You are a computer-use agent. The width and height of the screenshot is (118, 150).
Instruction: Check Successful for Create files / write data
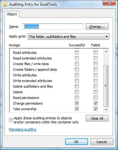(x=77, y=64)
